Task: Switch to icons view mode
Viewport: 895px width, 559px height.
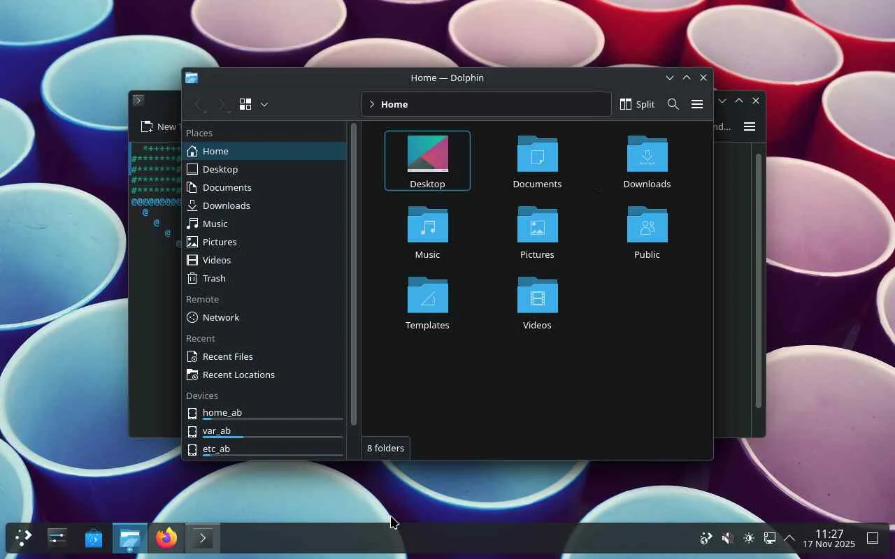Action: (x=245, y=104)
